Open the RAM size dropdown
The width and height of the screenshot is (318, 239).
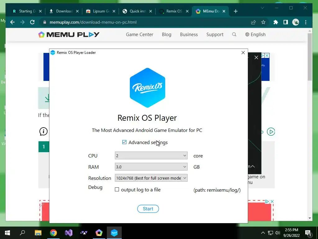coord(151,167)
